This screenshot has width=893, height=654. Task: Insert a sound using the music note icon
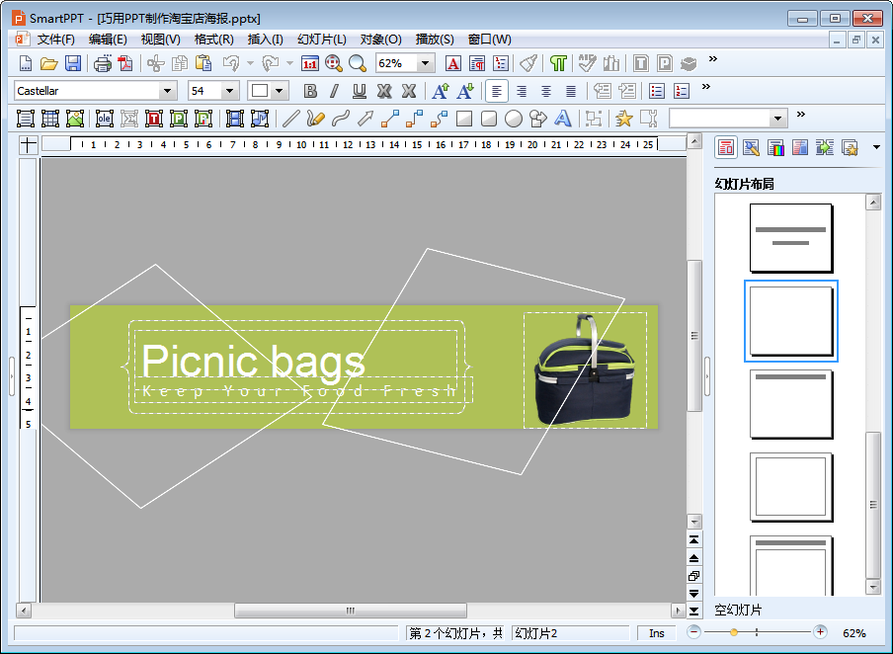click(259, 119)
